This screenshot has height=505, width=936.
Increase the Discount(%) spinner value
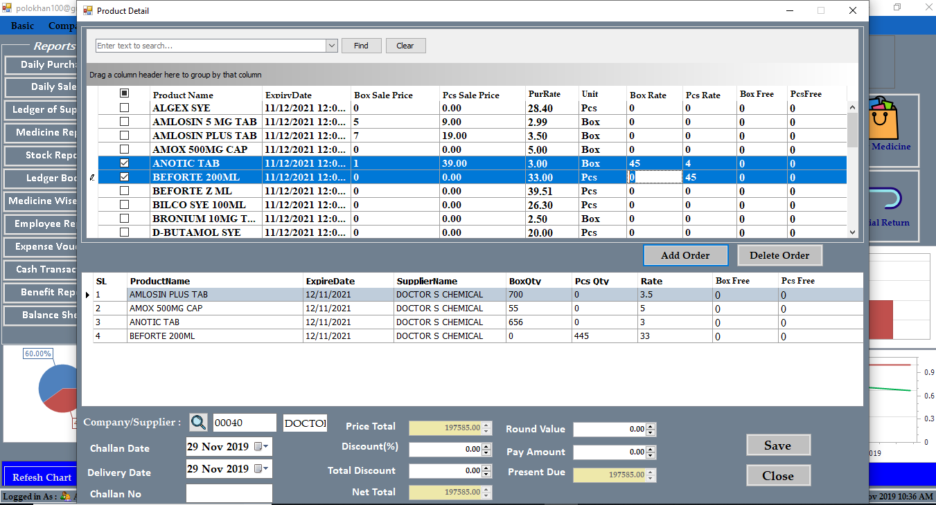click(486, 446)
